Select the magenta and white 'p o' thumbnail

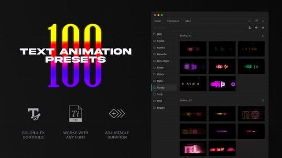[x=222, y=84]
